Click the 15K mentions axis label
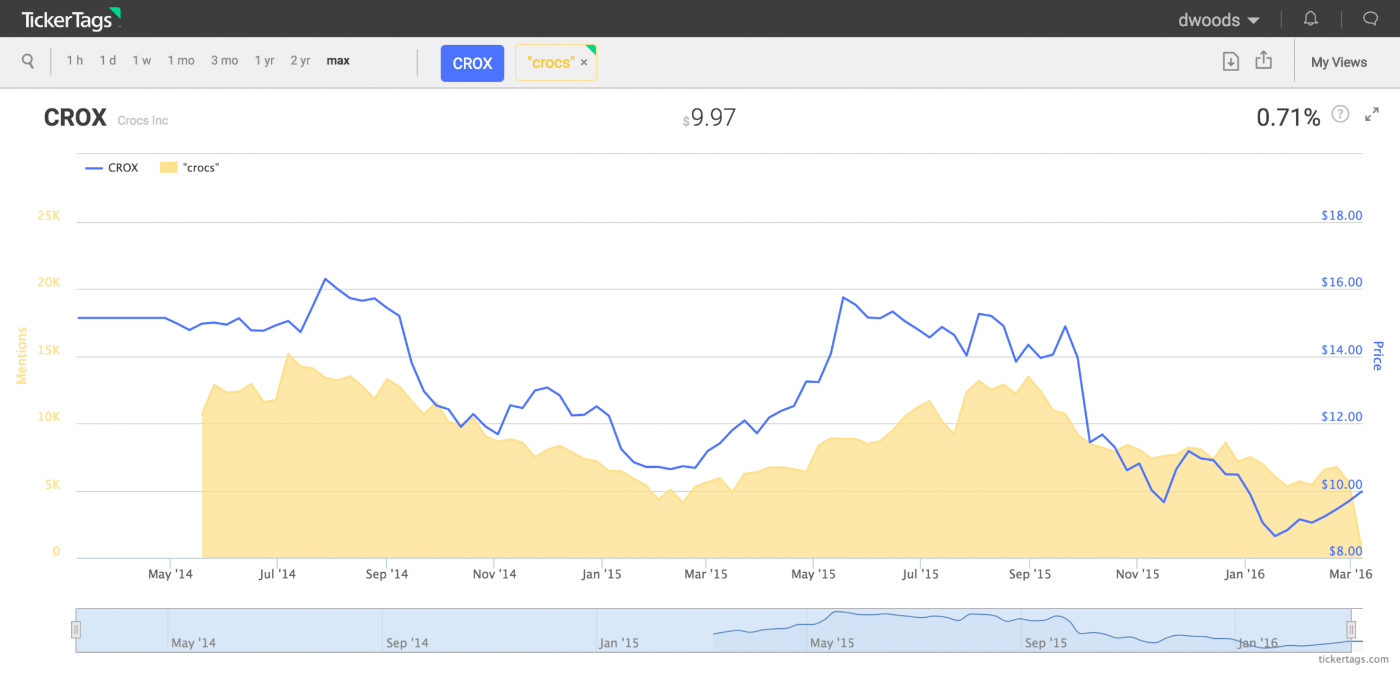 pos(48,350)
